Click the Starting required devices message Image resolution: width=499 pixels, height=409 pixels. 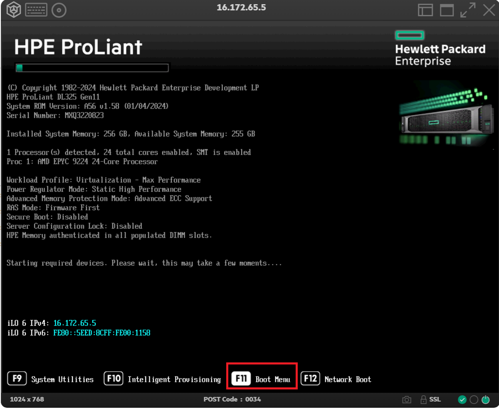[x=144, y=263]
